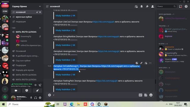
Task: Turn on camera button in voice panel
Action: point(16,91)
